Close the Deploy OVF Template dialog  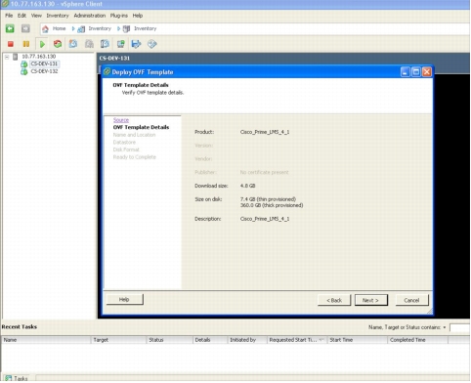(427, 72)
